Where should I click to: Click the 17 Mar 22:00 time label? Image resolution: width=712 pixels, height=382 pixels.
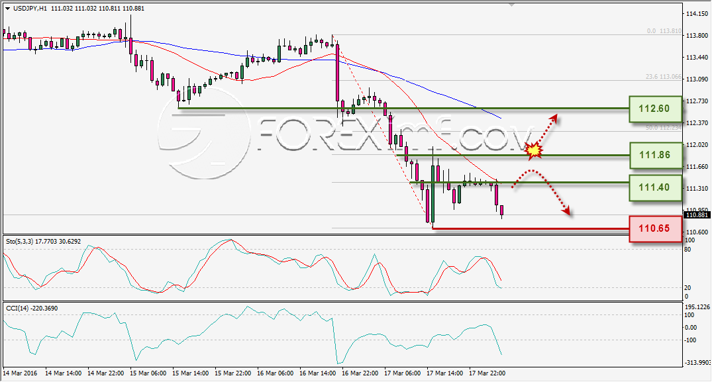[487, 373]
